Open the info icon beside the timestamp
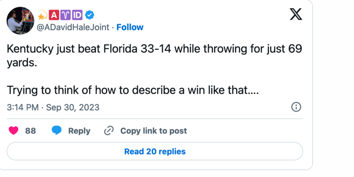Viewport: 354px width, 177px height. pos(296,107)
